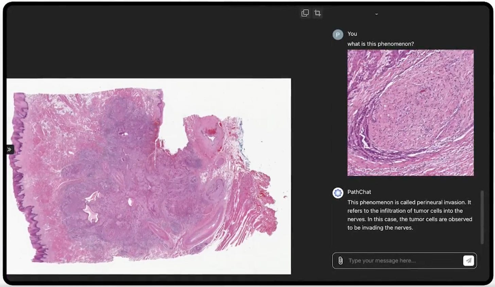The image size is (495, 287).
Task: Click the 'PathChat' sender name
Action: [359, 192]
